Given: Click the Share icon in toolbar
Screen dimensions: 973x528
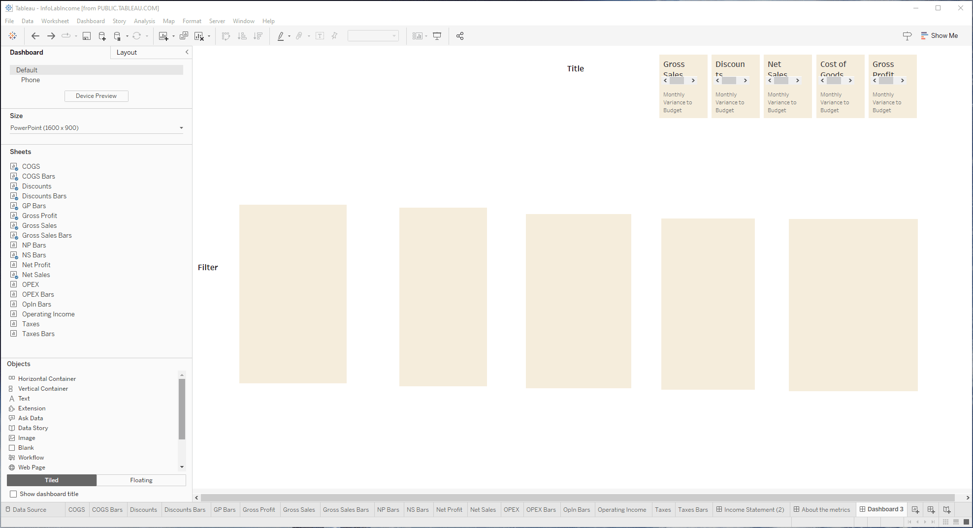Looking at the screenshot, I should point(460,36).
